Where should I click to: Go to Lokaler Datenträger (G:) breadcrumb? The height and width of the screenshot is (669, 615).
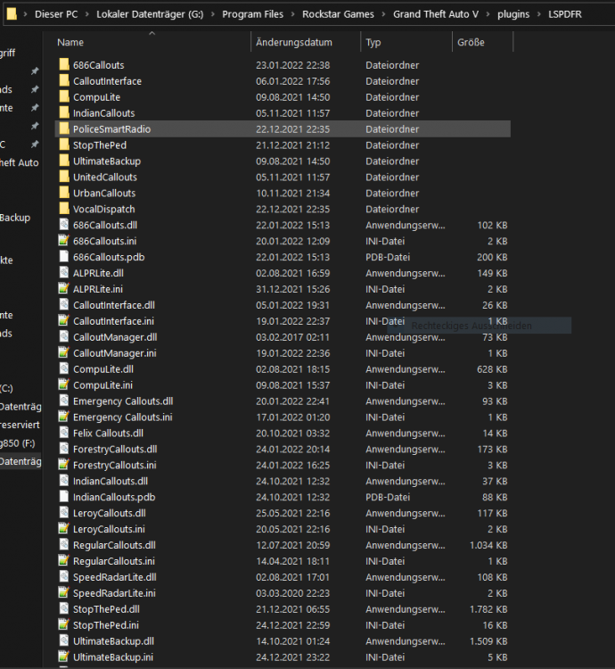(150, 14)
